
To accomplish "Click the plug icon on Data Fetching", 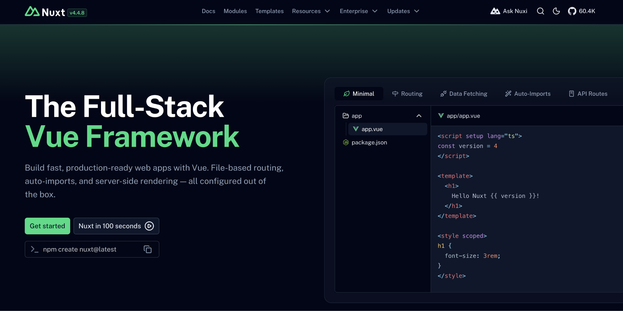I will point(444,94).
